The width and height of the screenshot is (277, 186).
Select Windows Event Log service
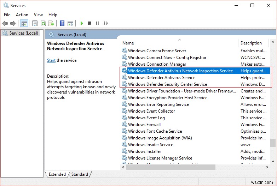tap(195, 118)
